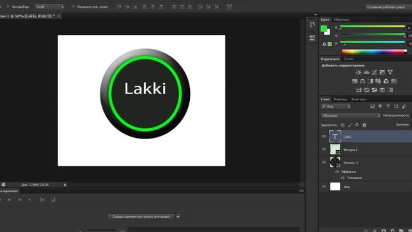This screenshot has height=232, width=412.
Task: Switch to the Стили tab
Action: pyautogui.click(x=349, y=59)
